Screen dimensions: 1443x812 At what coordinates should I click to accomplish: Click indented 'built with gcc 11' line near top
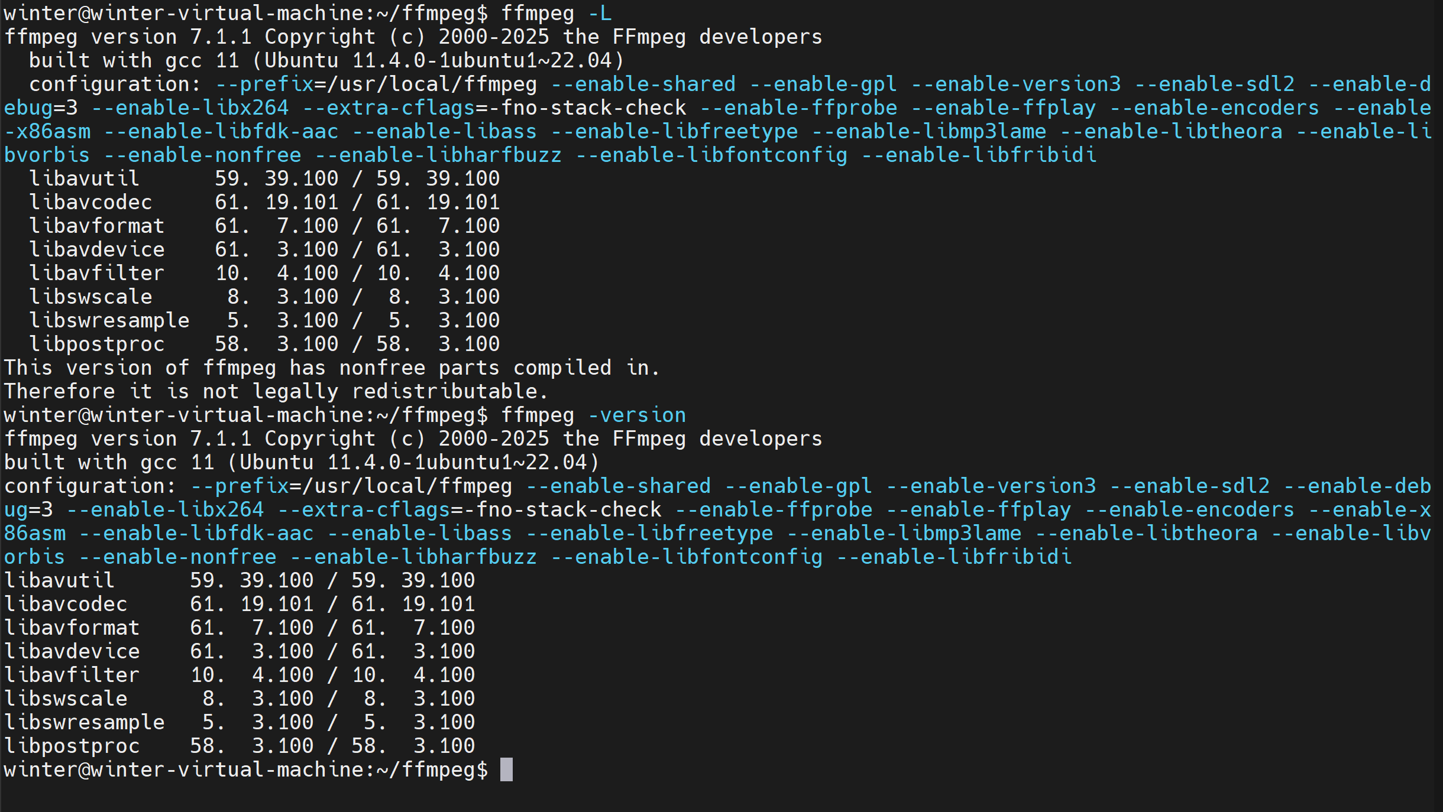pyautogui.click(x=326, y=60)
